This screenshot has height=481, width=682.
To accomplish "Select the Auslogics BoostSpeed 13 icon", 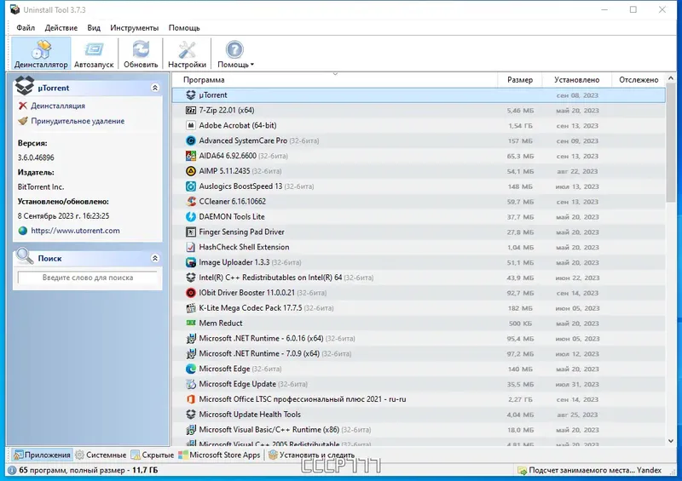I will pos(190,186).
